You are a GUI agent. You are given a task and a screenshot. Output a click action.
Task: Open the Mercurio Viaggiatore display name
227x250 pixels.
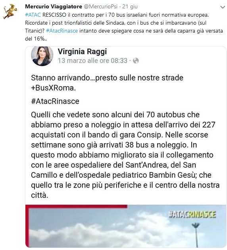(54, 6)
